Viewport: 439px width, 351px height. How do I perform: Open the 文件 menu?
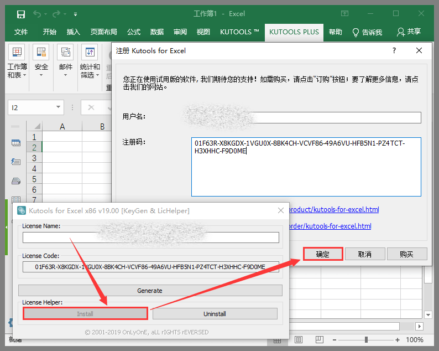21,32
